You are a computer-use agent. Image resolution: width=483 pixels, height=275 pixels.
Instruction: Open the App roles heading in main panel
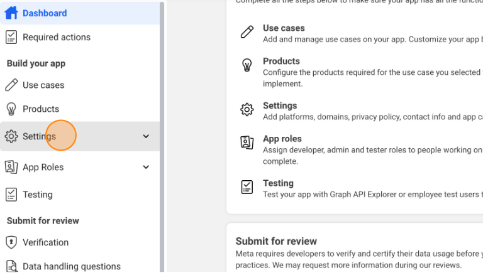coord(282,139)
